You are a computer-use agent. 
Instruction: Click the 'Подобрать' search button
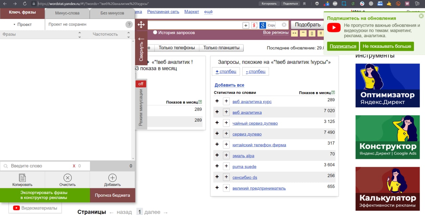308,25
